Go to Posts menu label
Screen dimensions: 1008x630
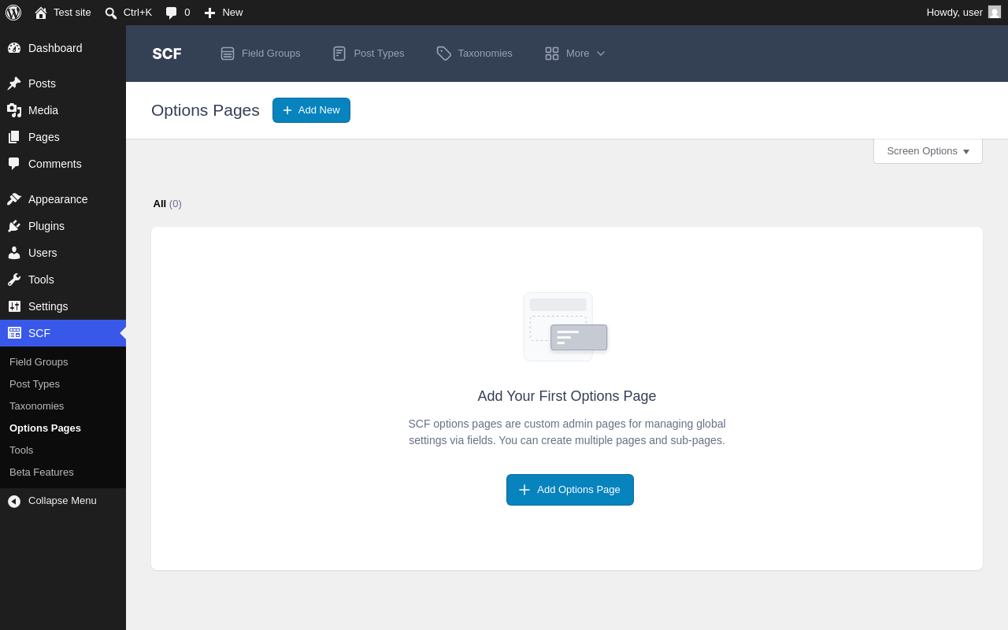(42, 83)
